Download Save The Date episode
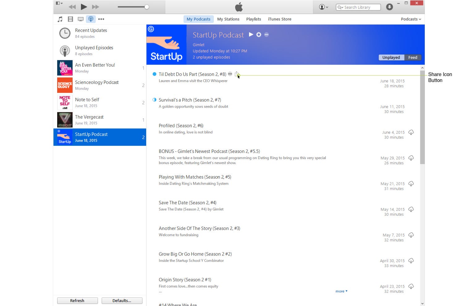The width and height of the screenshot is (461, 306). [x=411, y=209]
